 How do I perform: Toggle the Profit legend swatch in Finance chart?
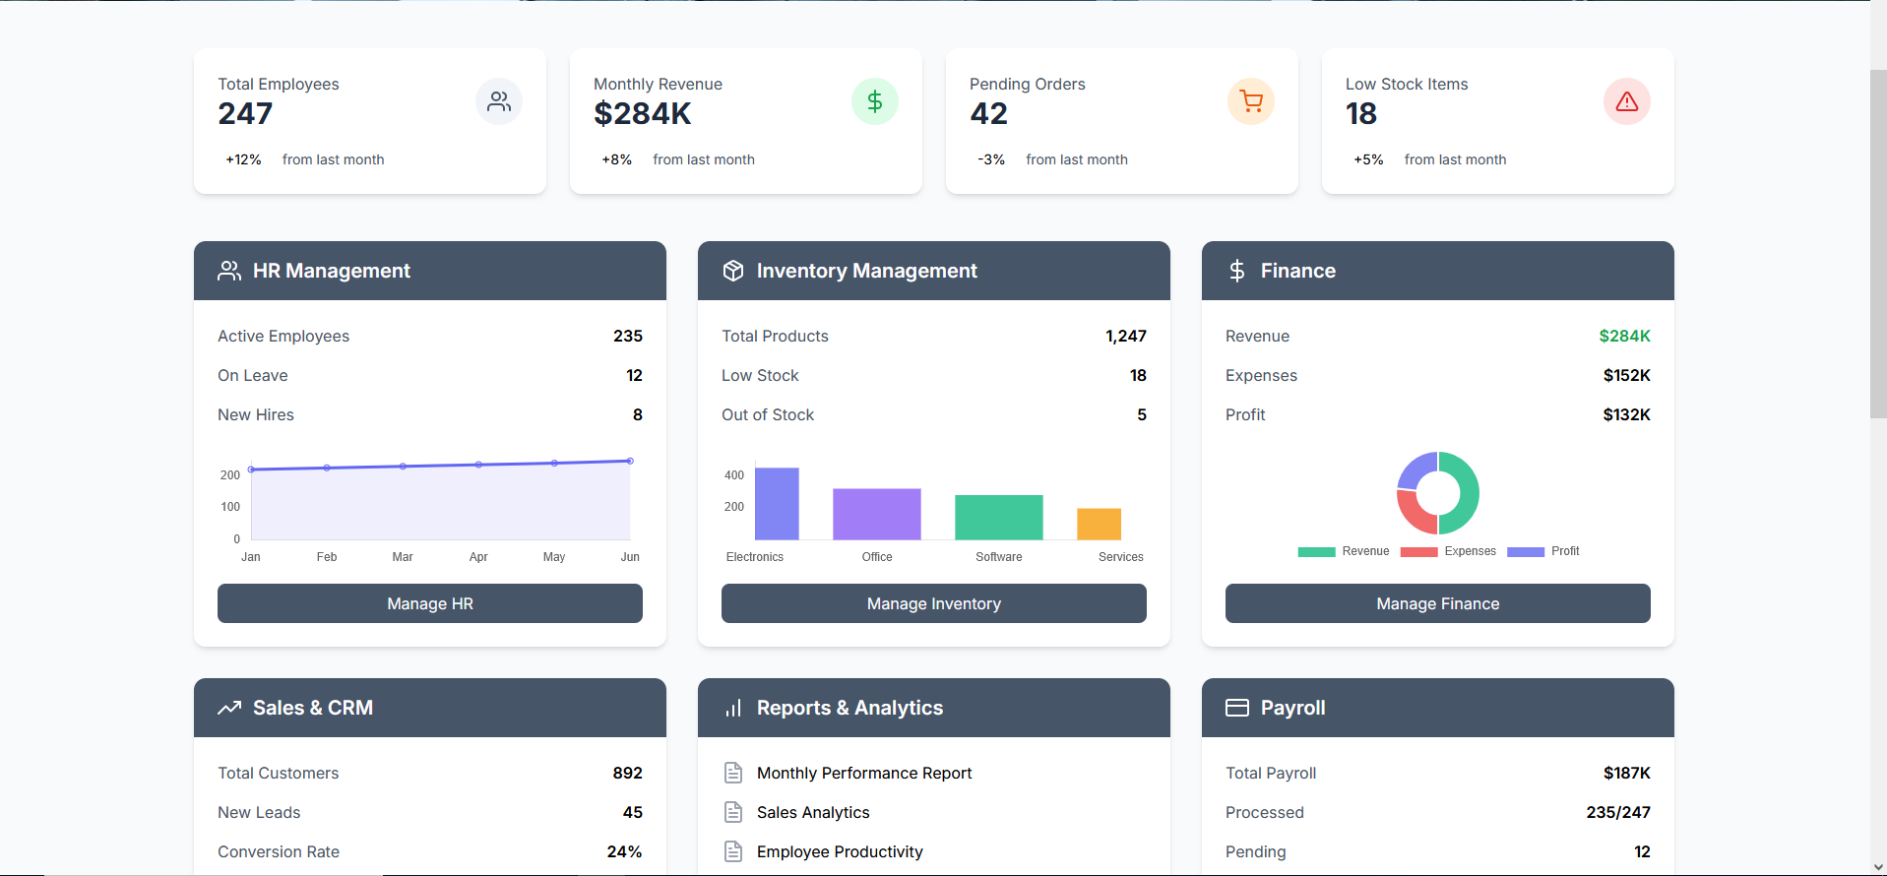1526,552
